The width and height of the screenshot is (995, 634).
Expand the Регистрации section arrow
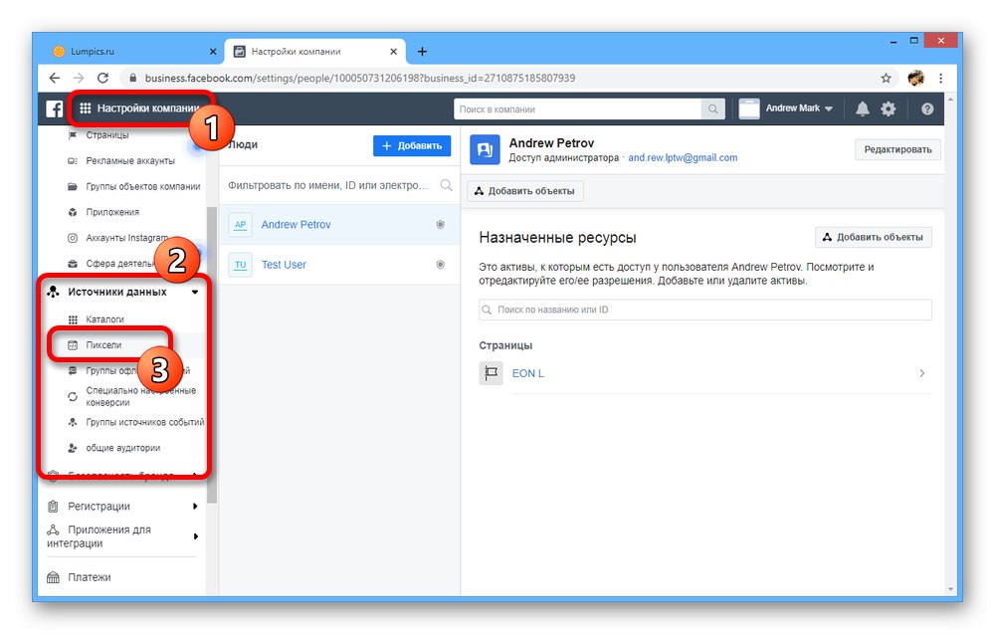[195, 507]
